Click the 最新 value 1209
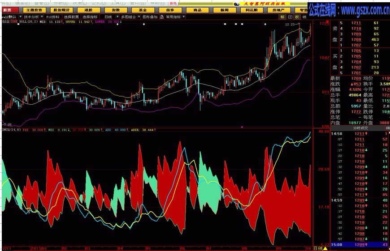Viewport: 390px width, 251px height. click(x=356, y=78)
